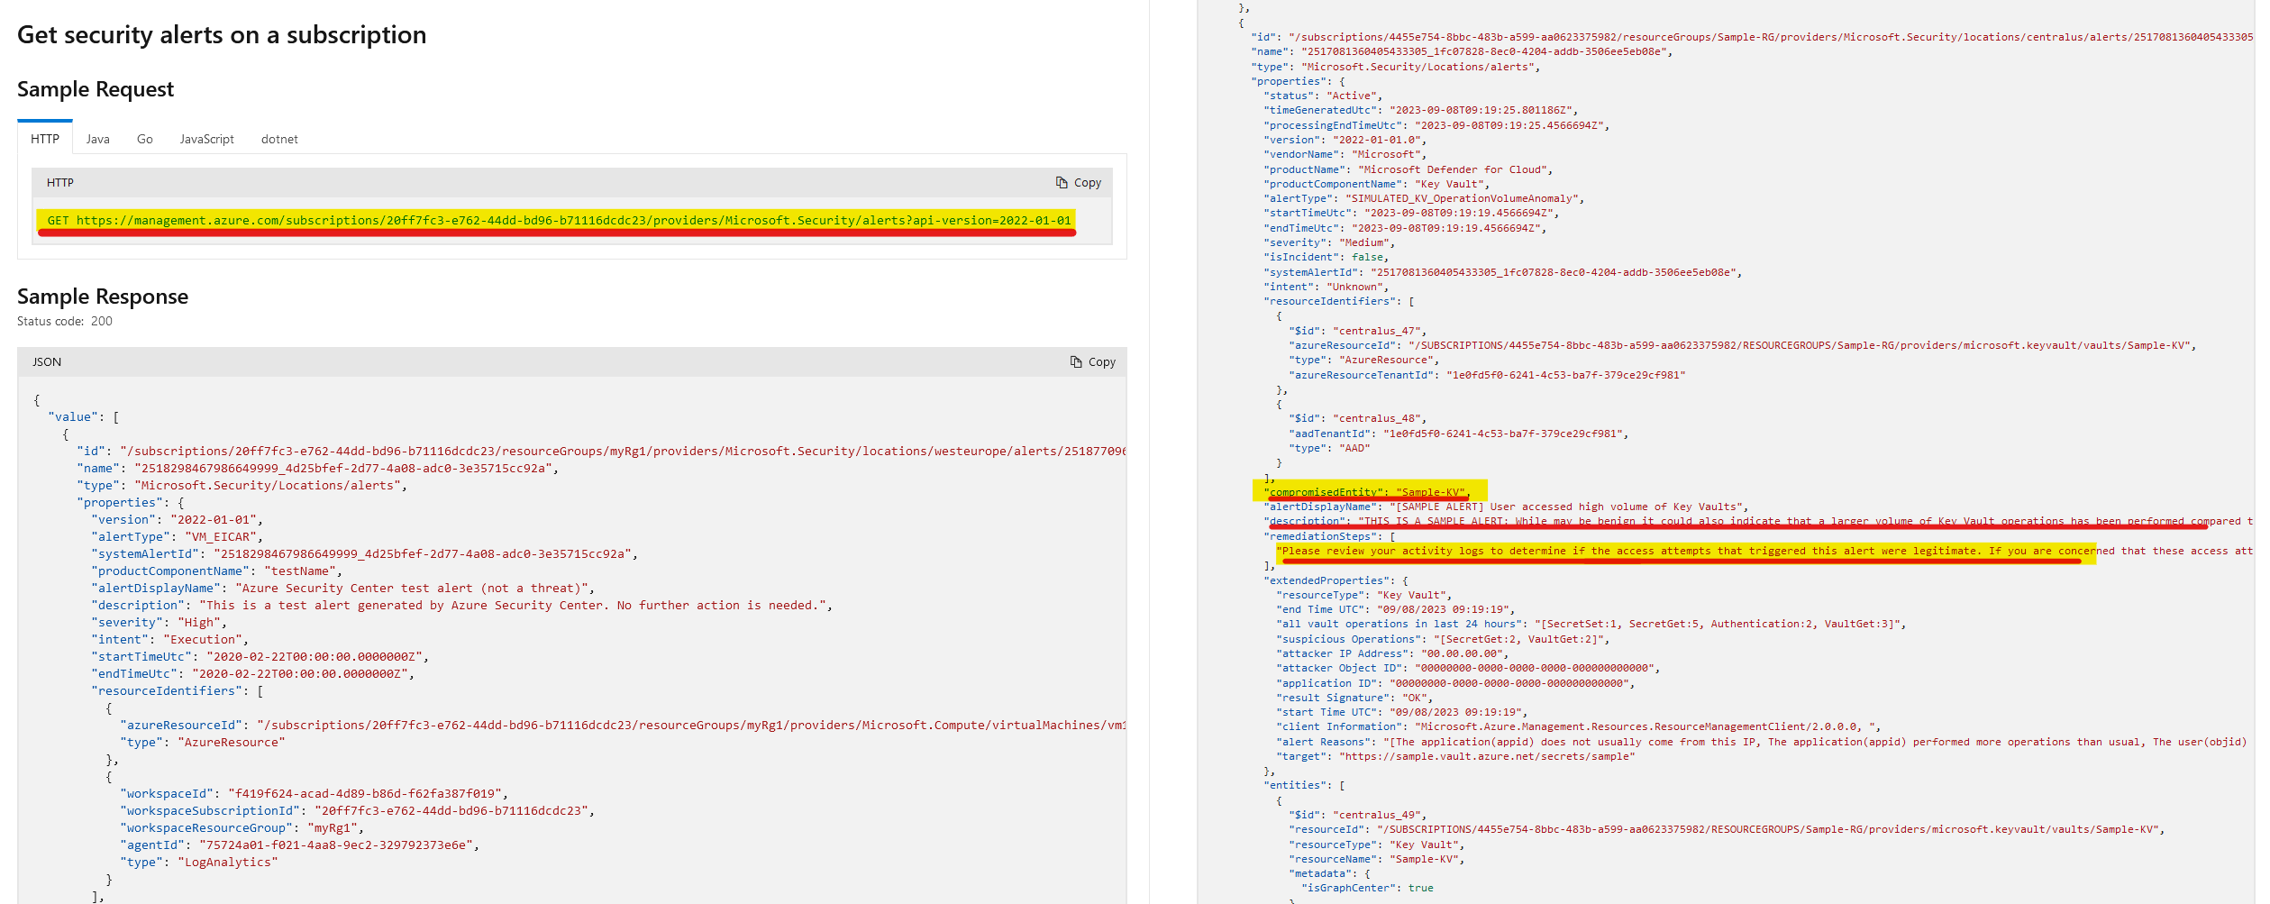Click the "agentId" line
This screenshot has height=904, width=2270.
tap(300, 845)
